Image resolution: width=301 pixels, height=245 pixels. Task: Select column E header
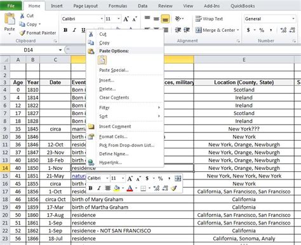(244, 60)
